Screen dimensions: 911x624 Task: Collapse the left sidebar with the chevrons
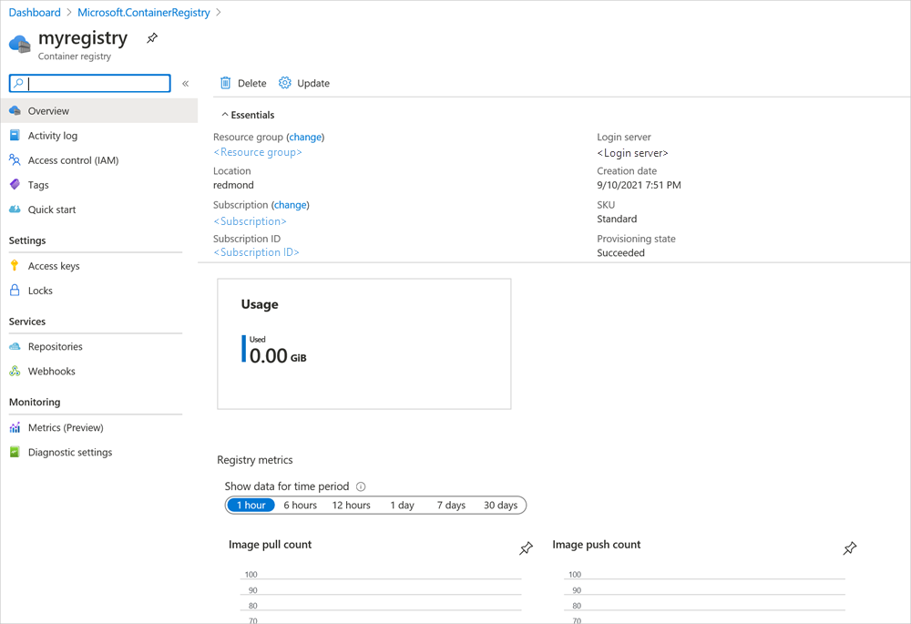[185, 83]
